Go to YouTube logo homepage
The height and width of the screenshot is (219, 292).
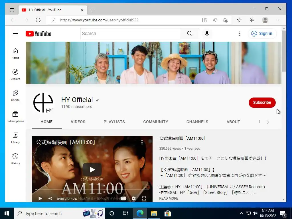(38, 34)
